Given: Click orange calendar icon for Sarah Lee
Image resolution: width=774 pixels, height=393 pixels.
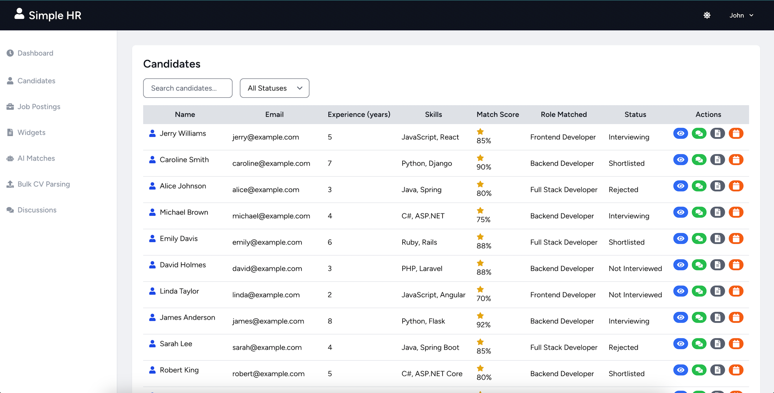Looking at the screenshot, I should 736,344.
